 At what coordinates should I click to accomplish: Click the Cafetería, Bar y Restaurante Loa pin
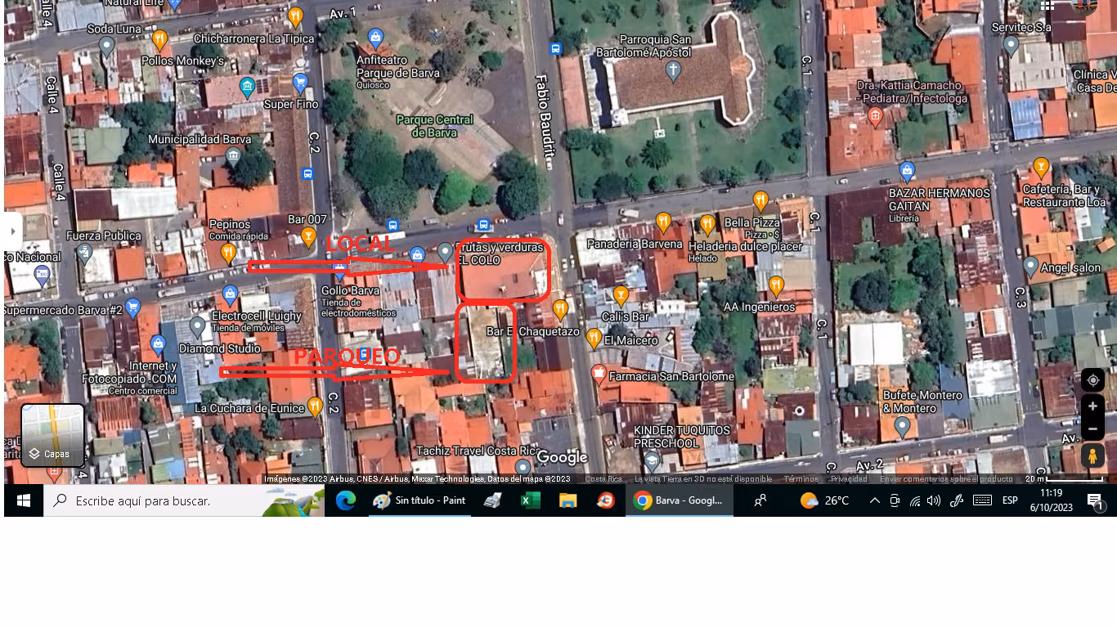click(1041, 168)
